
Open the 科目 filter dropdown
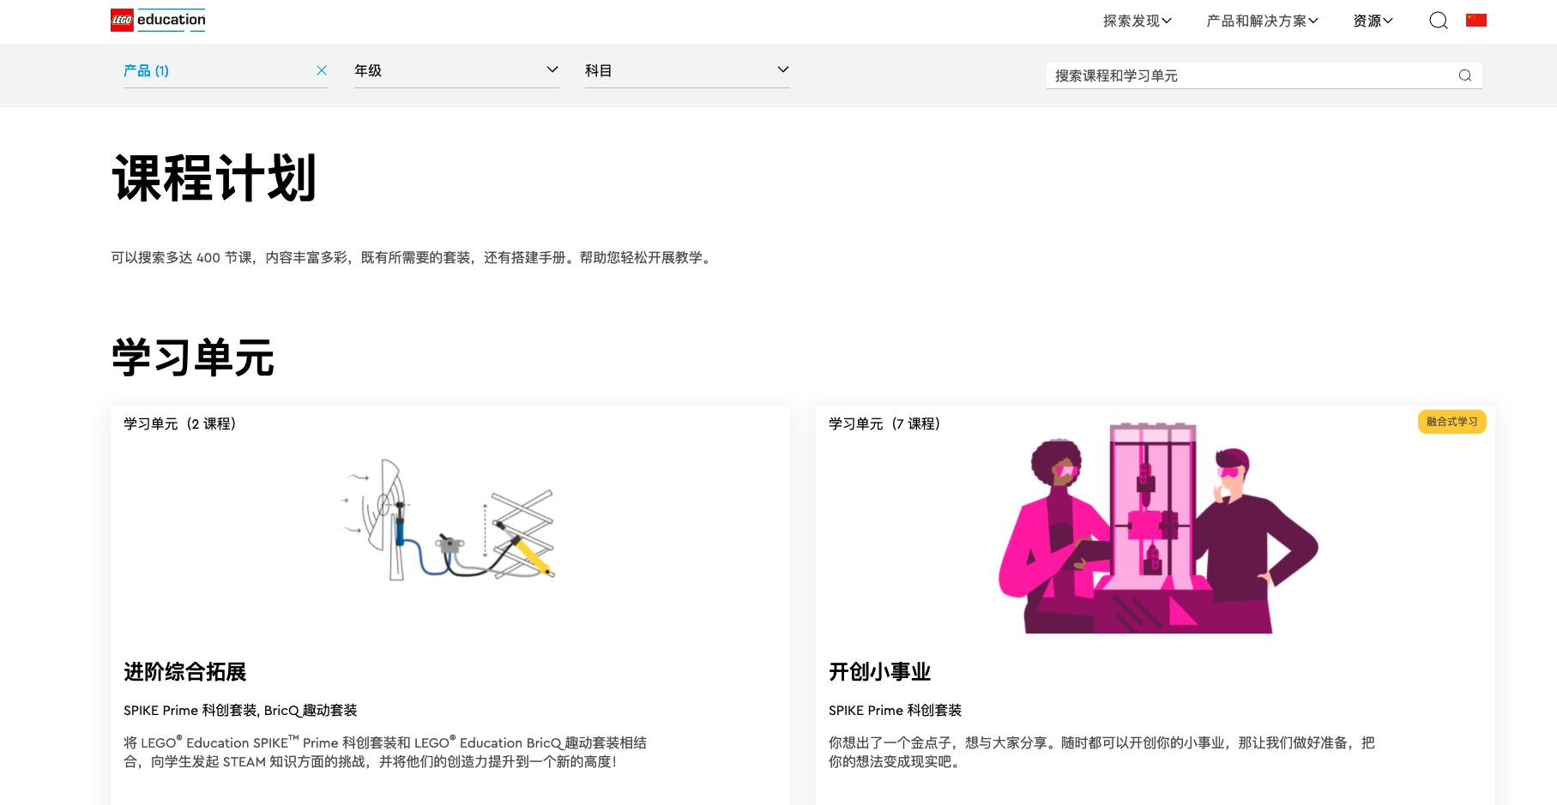click(x=686, y=70)
